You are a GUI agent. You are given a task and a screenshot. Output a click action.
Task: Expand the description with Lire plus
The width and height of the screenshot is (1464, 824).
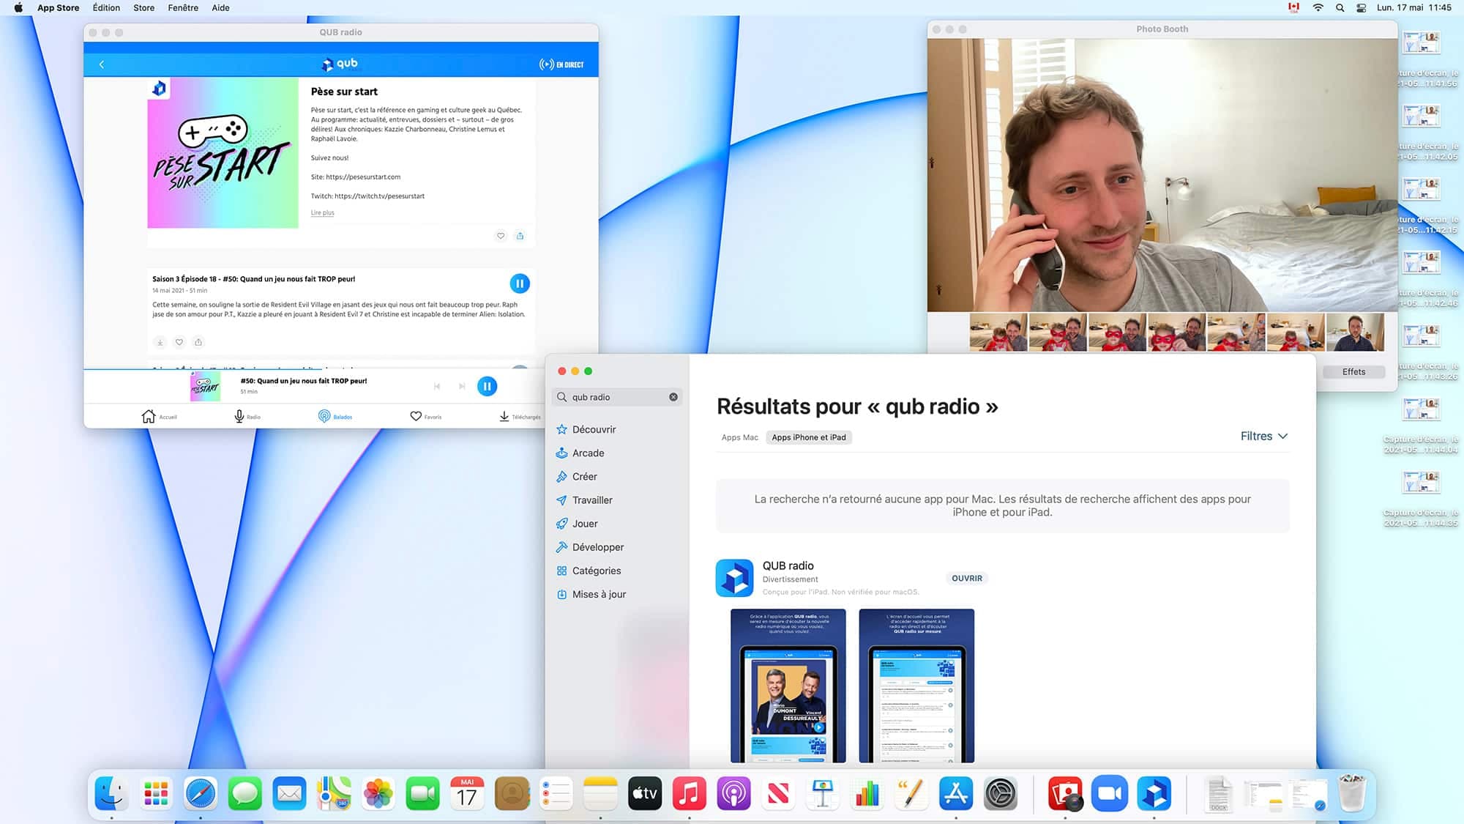[x=322, y=212]
